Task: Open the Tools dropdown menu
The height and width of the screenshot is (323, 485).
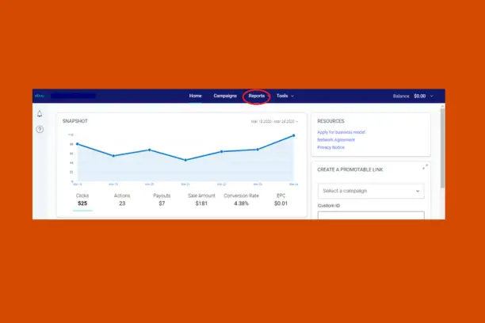Action: pyautogui.click(x=285, y=96)
